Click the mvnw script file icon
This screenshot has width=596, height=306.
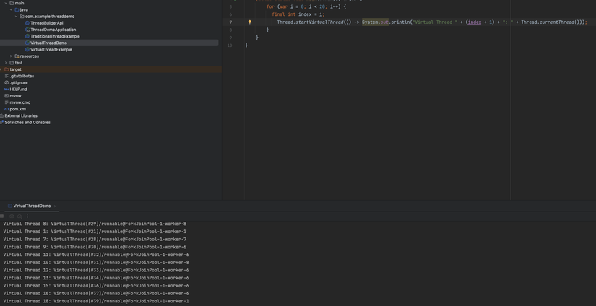click(7, 96)
